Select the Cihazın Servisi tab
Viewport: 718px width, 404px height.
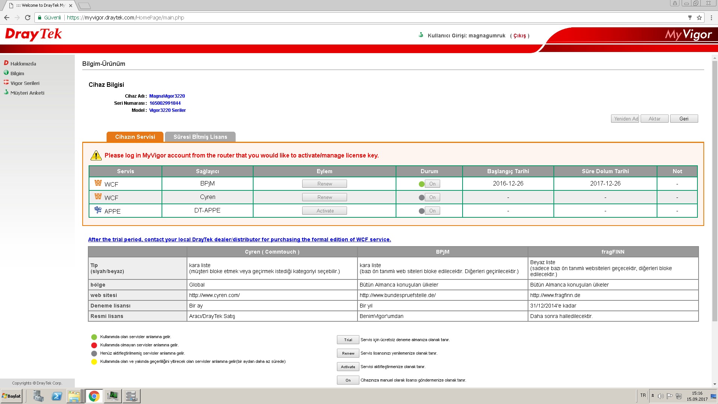click(x=135, y=137)
